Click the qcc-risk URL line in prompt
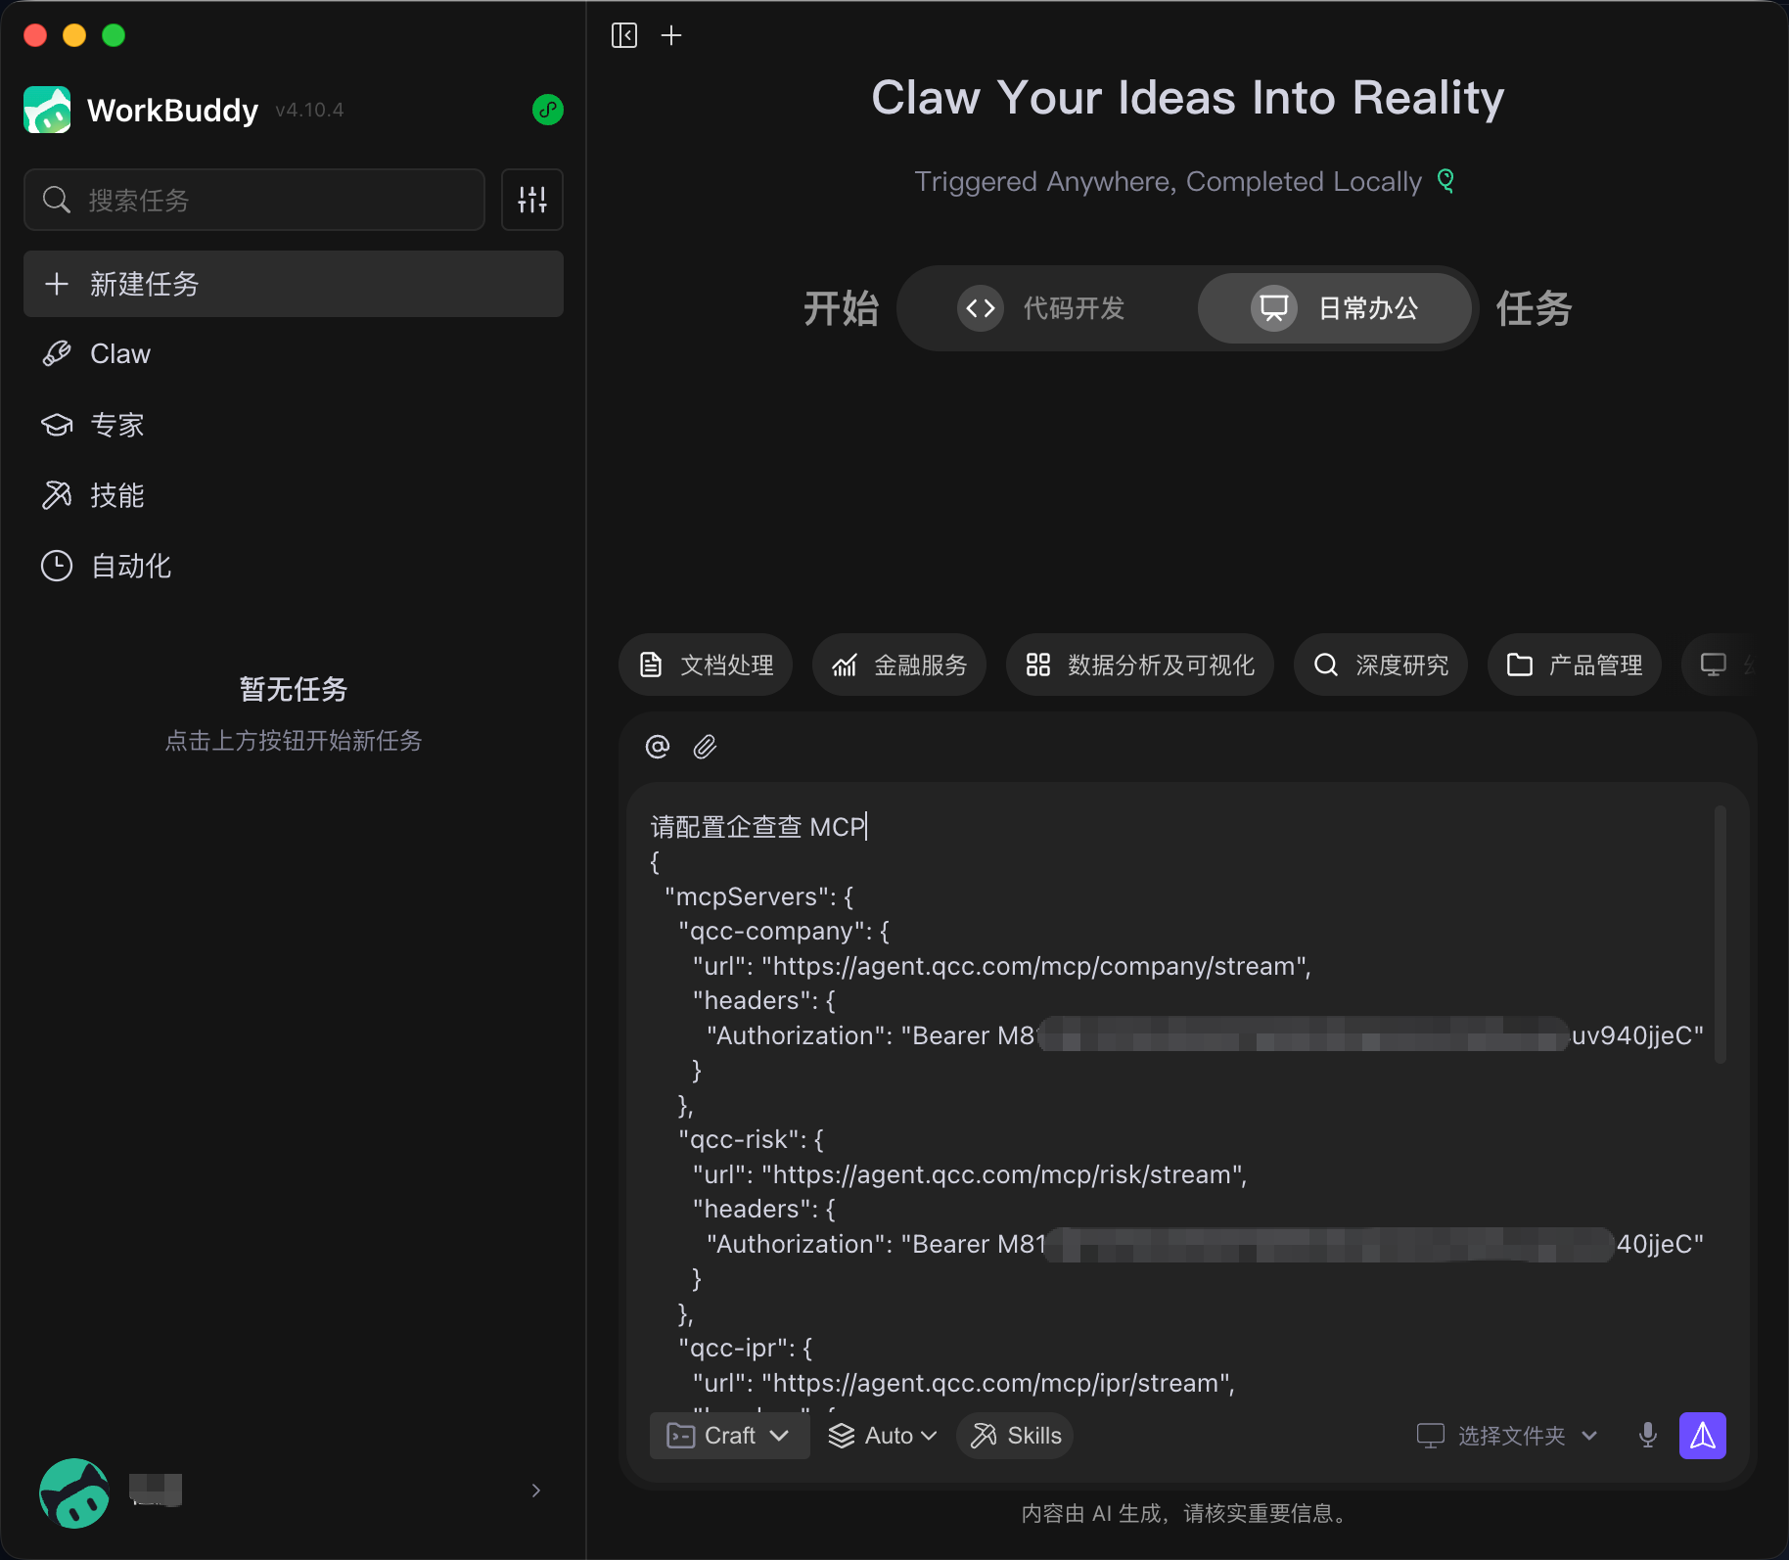Viewport: 1789px width, 1560px height. point(970,1174)
